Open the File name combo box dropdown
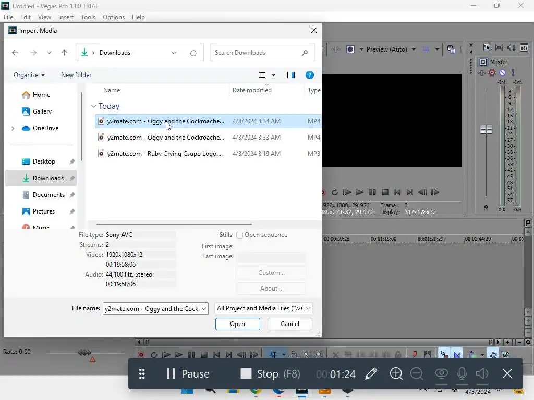534x400 pixels. (204, 308)
